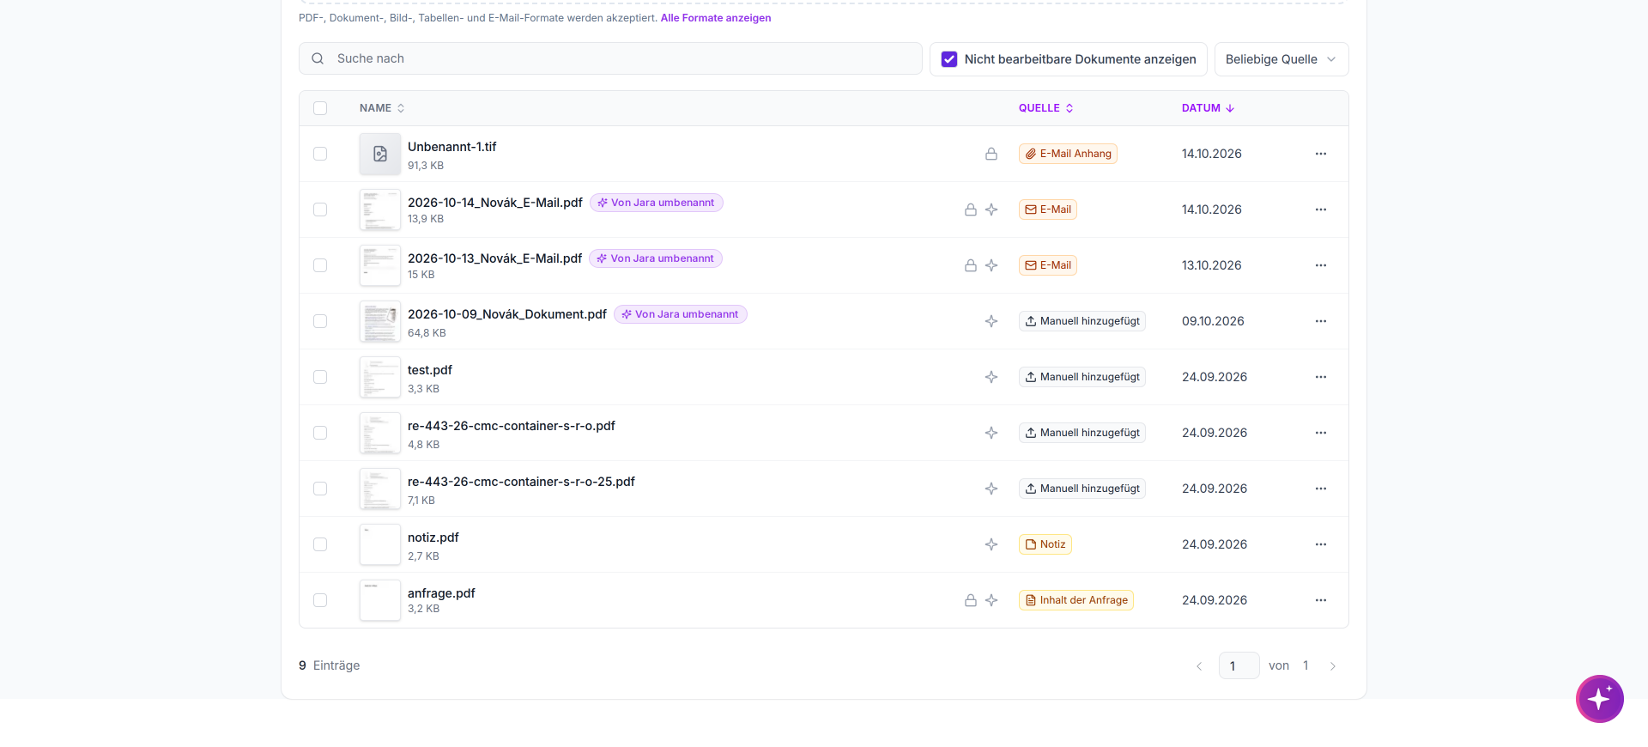Sort table by QUELLE column
The height and width of the screenshot is (747, 1648).
coord(1045,108)
